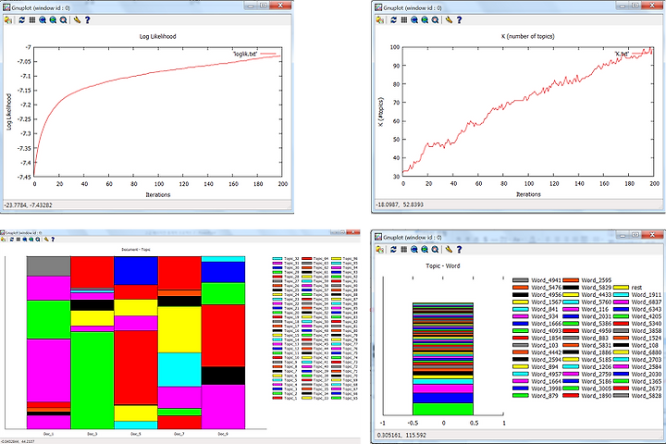Apply next zoom in Log Likelihood window
666x444 pixels.
[53, 20]
